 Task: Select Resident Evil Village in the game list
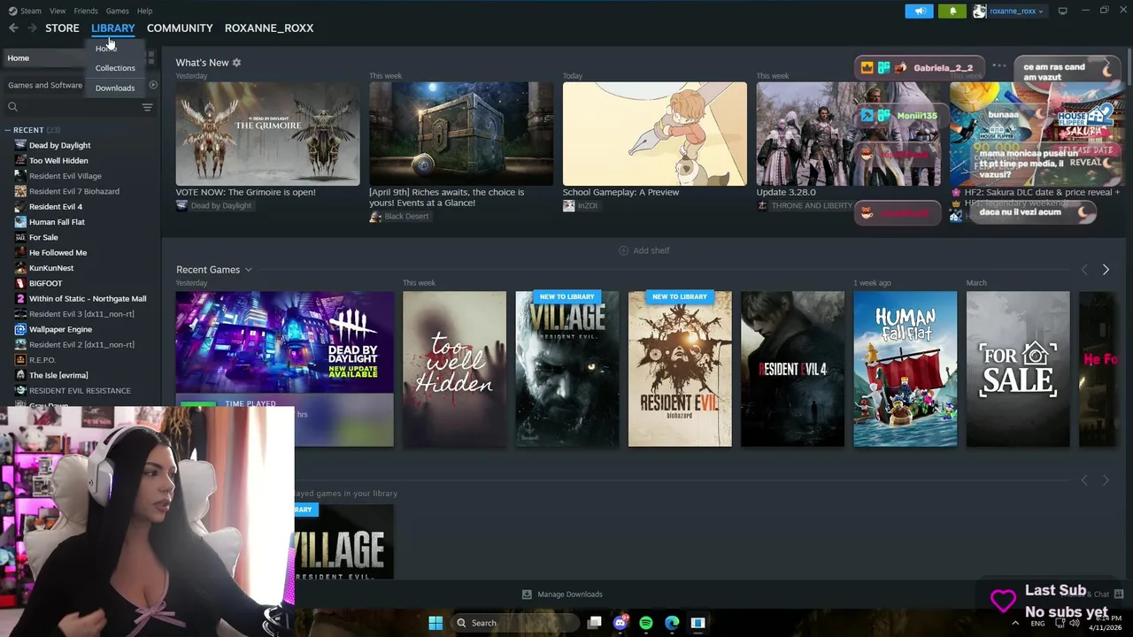pos(66,176)
